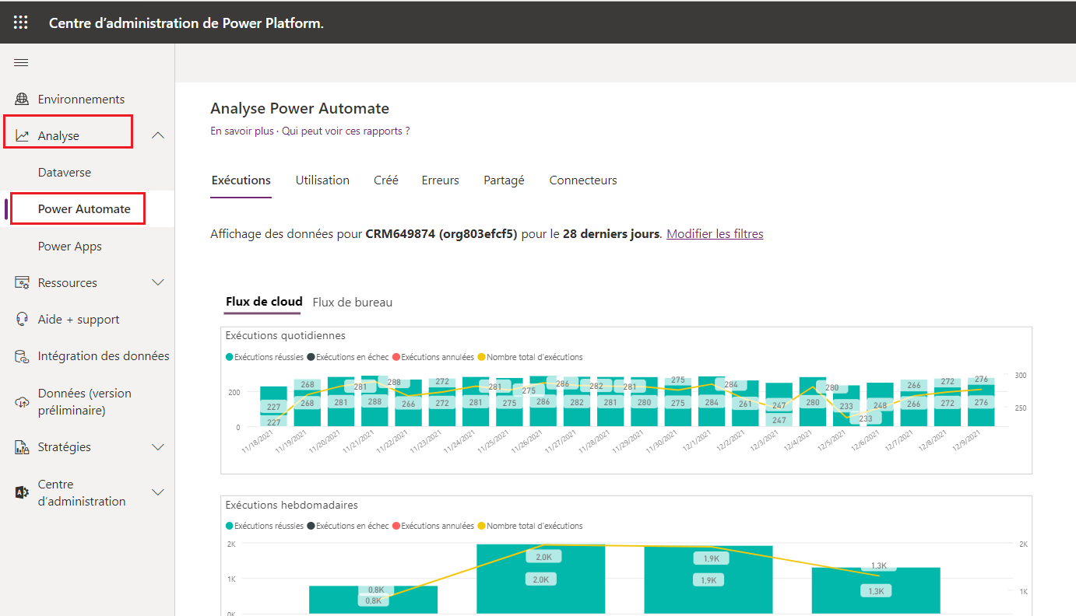Collapse the navigation hamburger menu
1076x616 pixels.
pyautogui.click(x=21, y=63)
